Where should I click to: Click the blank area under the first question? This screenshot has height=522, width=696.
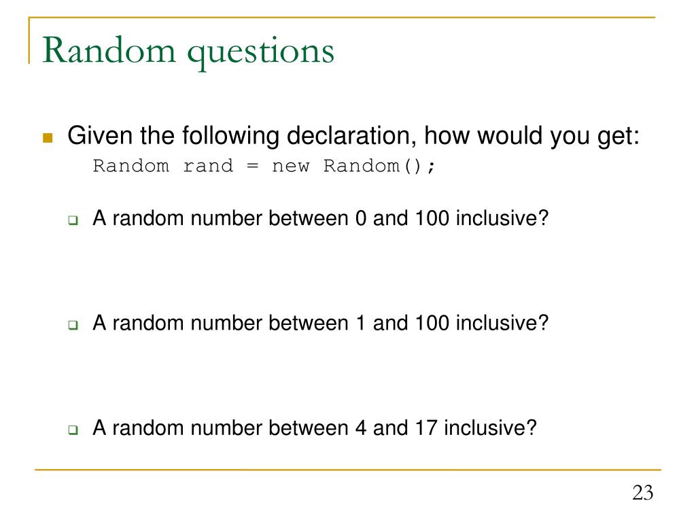pyautogui.click(x=319, y=271)
